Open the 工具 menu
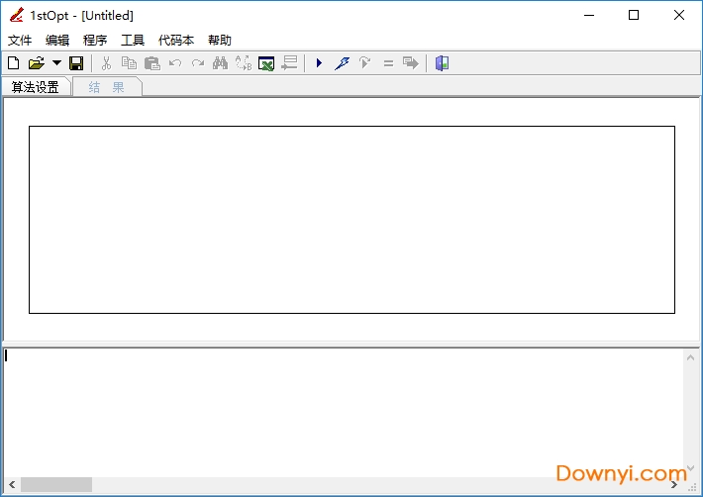The height and width of the screenshot is (497, 703). tap(133, 41)
